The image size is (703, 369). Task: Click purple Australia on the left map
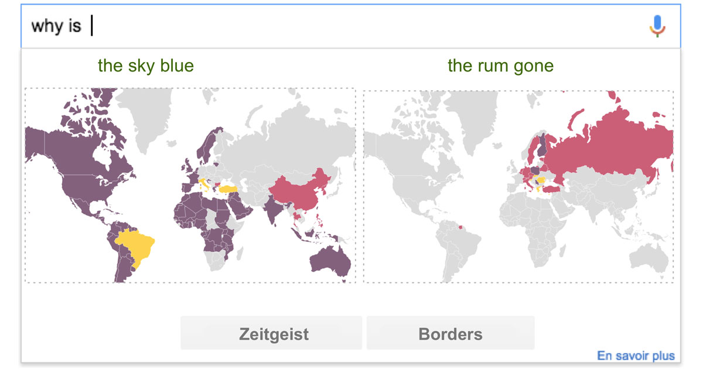tap(331, 261)
